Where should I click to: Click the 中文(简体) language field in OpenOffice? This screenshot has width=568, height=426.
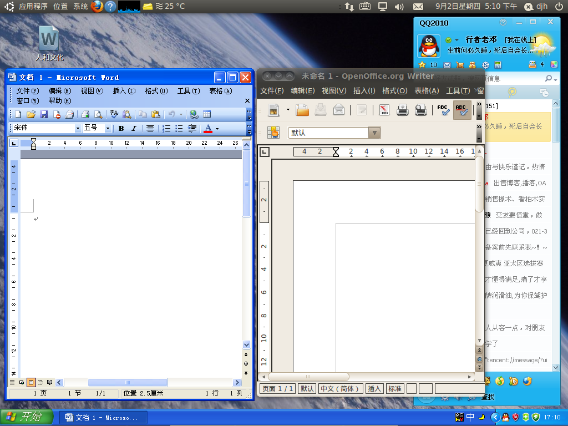pyautogui.click(x=341, y=389)
